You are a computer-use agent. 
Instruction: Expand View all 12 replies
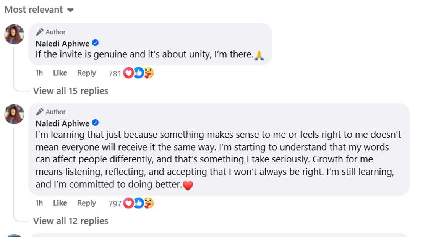[71, 221]
